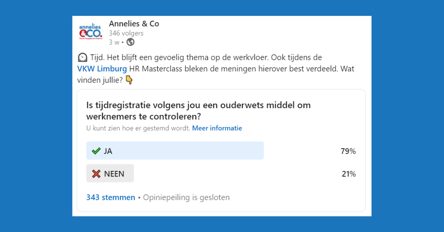Screen dimensions: 444x232
Task: Click the 21% result value
Action: tap(349, 174)
